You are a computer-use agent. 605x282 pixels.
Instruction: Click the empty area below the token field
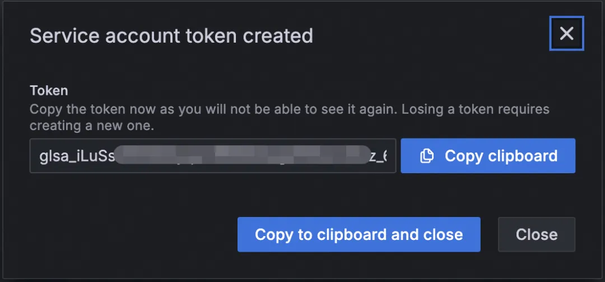(x=213, y=193)
